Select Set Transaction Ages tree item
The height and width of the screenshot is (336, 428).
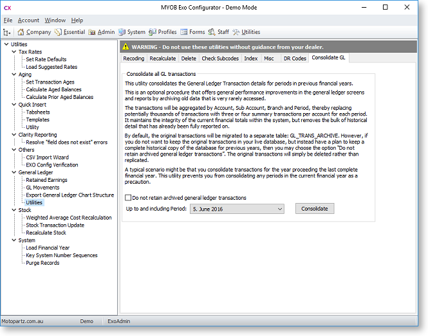pyautogui.click(x=50, y=82)
